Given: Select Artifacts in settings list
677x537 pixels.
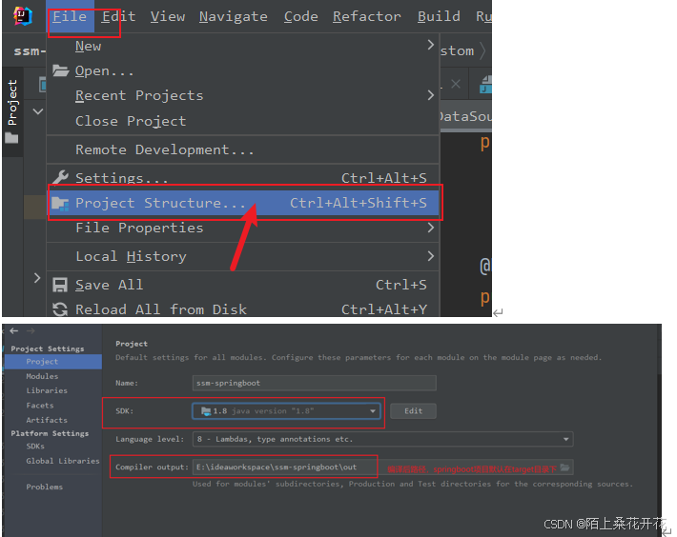Looking at the screenshot, I should (x=47, y=420).
